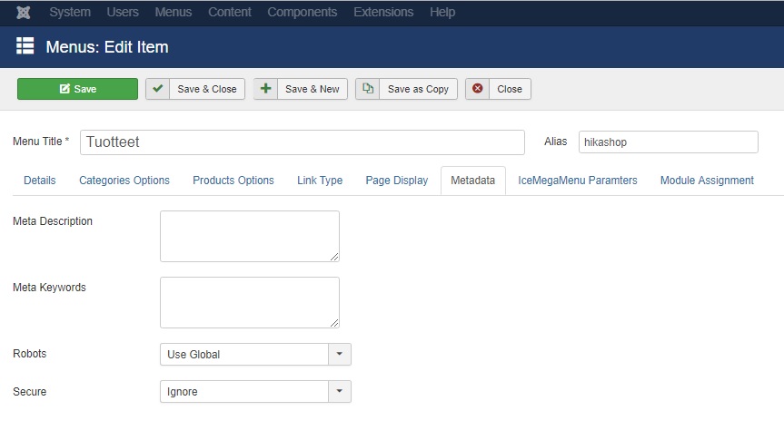Click the Meta Keywords text area
The height and width of the screenshot is (440, 784).
tap(250, 303)
